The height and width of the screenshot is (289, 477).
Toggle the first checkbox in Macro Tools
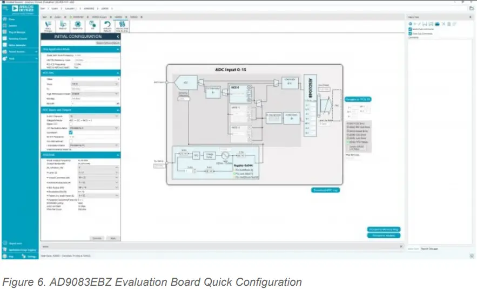pos(410,29)
